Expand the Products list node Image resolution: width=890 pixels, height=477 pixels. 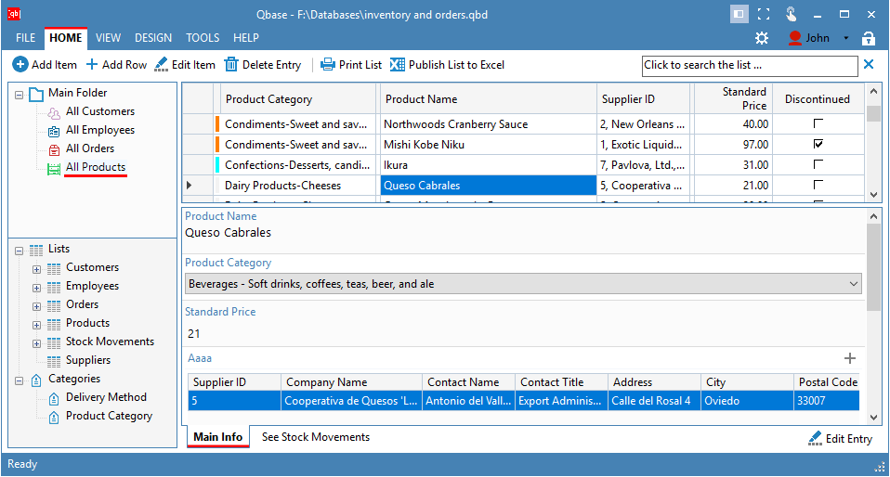[37, 325]
